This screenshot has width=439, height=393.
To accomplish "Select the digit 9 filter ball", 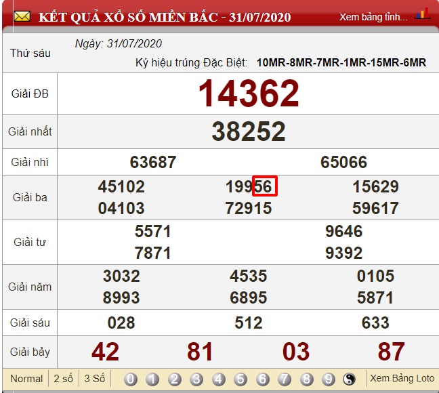I will (x=328, y=379).
